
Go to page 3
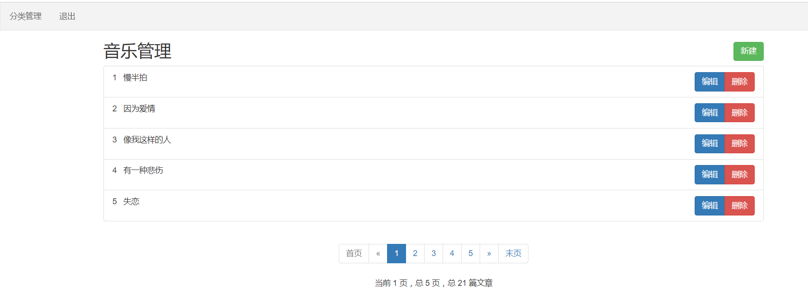[x=434, y=253]
